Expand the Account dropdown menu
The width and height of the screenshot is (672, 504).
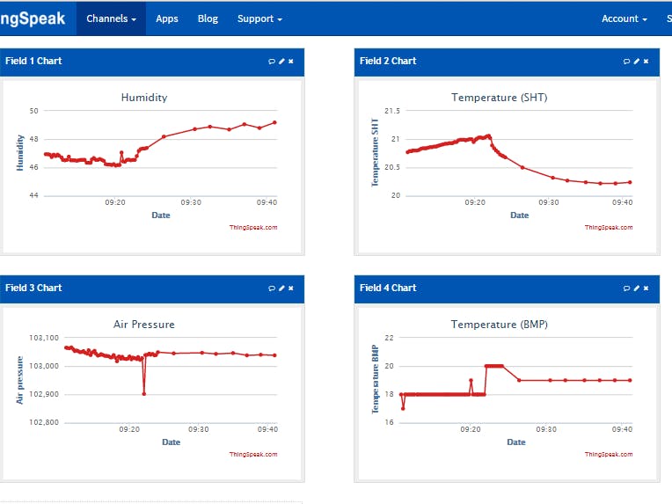624,18
